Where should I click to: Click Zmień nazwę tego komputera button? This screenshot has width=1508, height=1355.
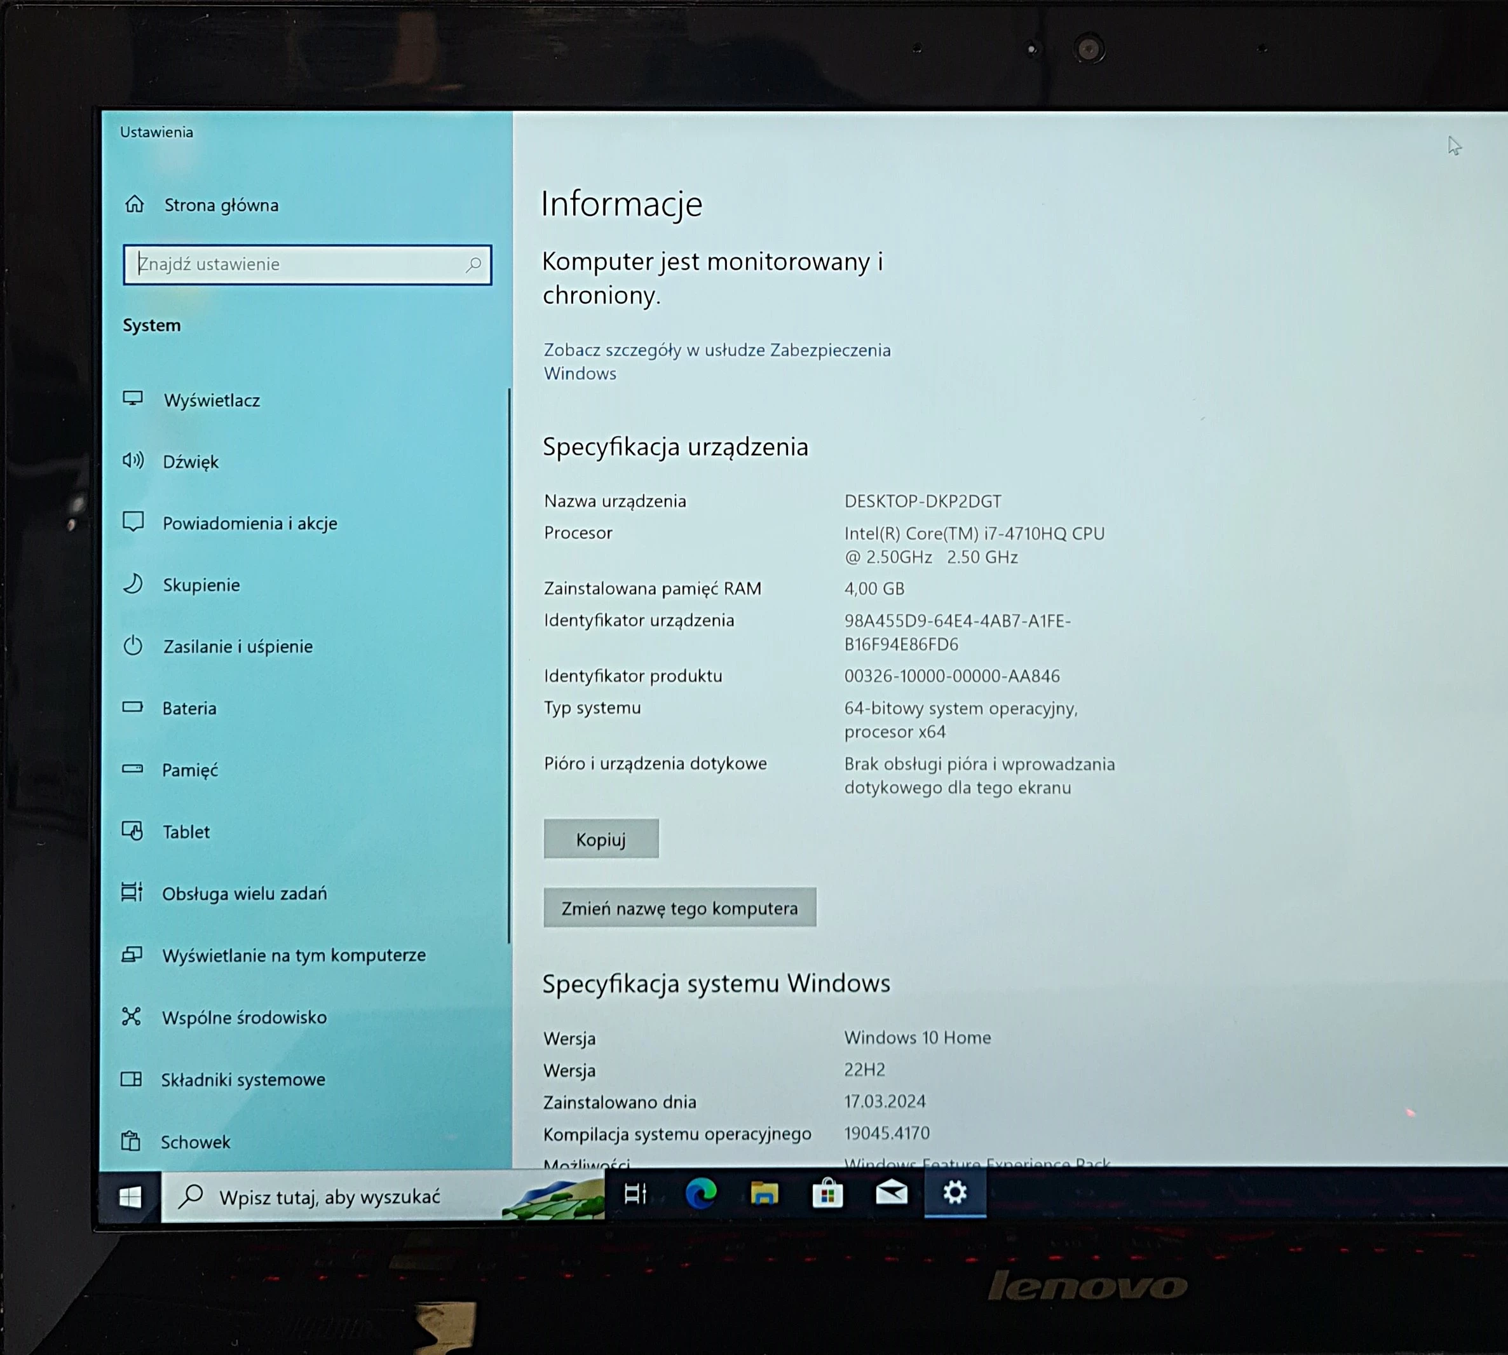coord(679,908)
